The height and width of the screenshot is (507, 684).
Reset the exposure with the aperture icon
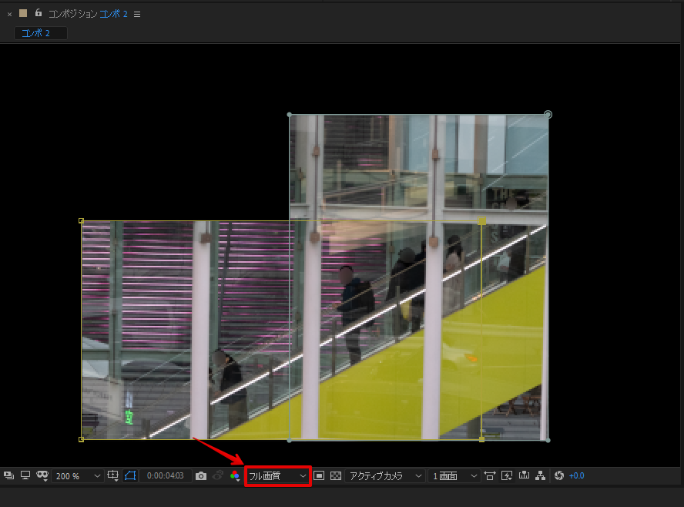tap(561, 475)
